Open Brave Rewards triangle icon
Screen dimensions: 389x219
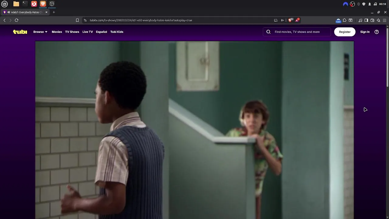coord(297,20)
